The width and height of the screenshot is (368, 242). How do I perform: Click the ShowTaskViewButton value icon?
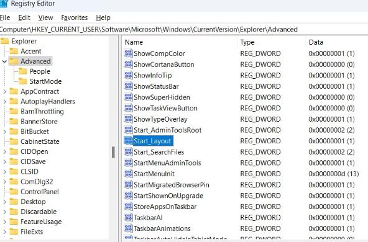[x=129, y=108]
